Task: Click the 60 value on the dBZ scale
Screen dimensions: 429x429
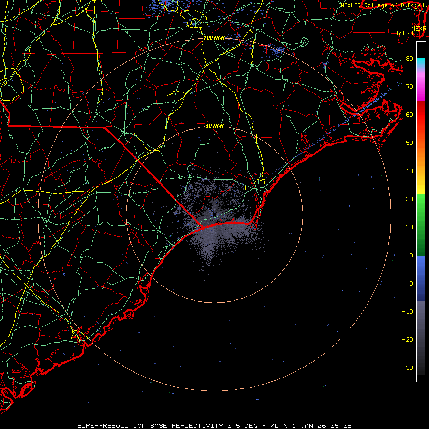Action: (409, 115)
